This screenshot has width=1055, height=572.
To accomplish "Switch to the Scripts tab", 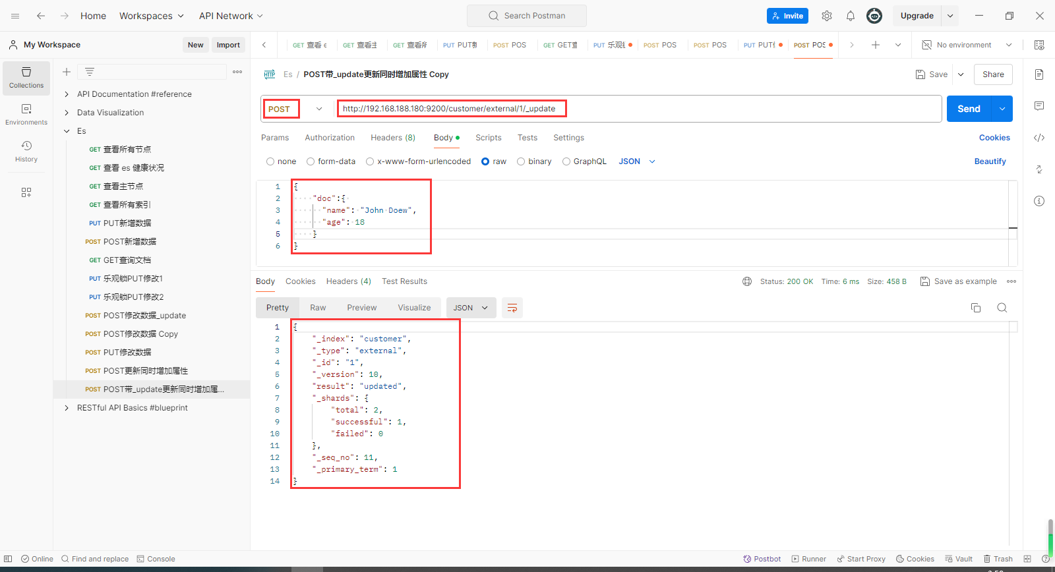I will [x=489, y=138].
